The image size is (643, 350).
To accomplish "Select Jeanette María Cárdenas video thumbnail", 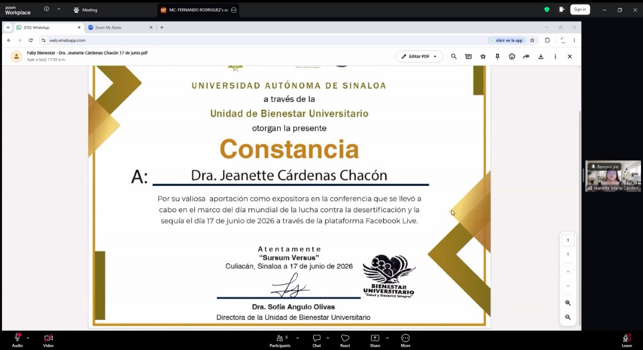I will pos(613,176).
